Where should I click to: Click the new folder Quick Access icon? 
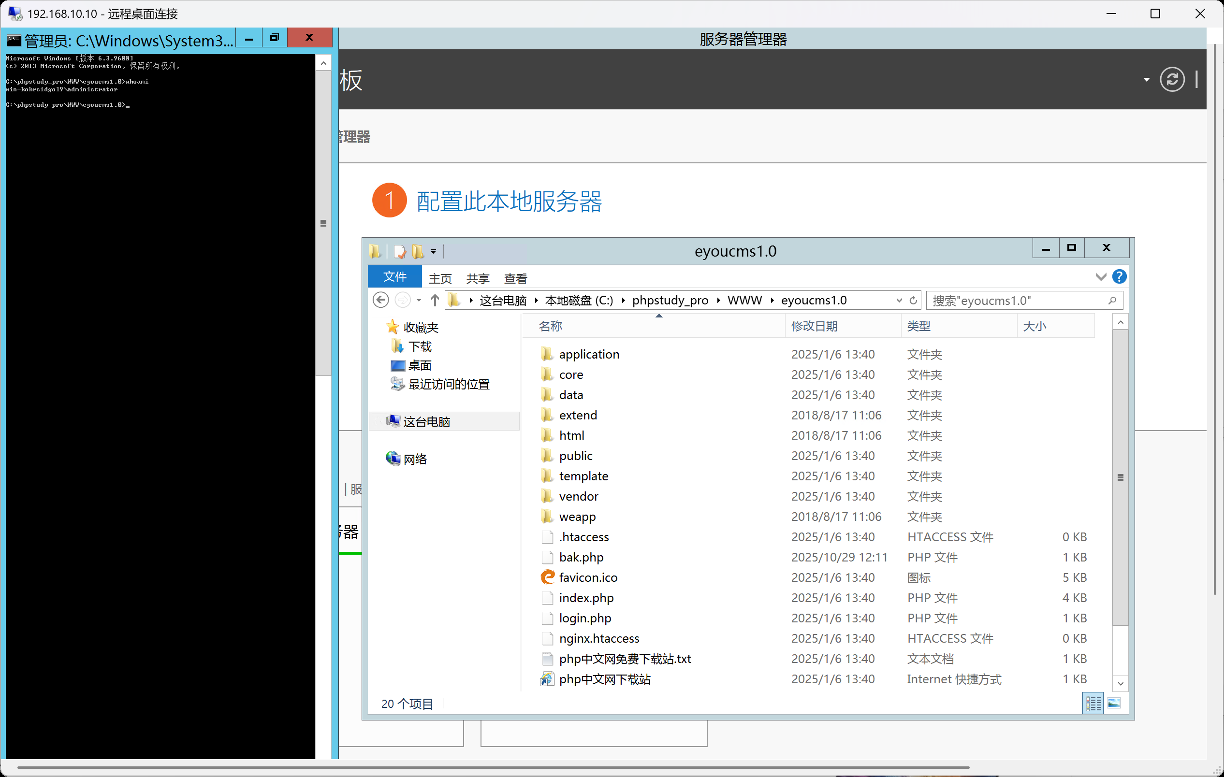[x=417, y=251]
